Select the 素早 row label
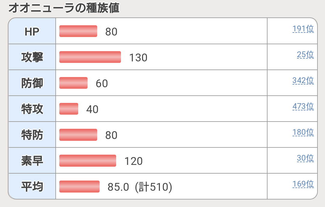The width and height of the screenshot is (325, 207). point(32,161)
